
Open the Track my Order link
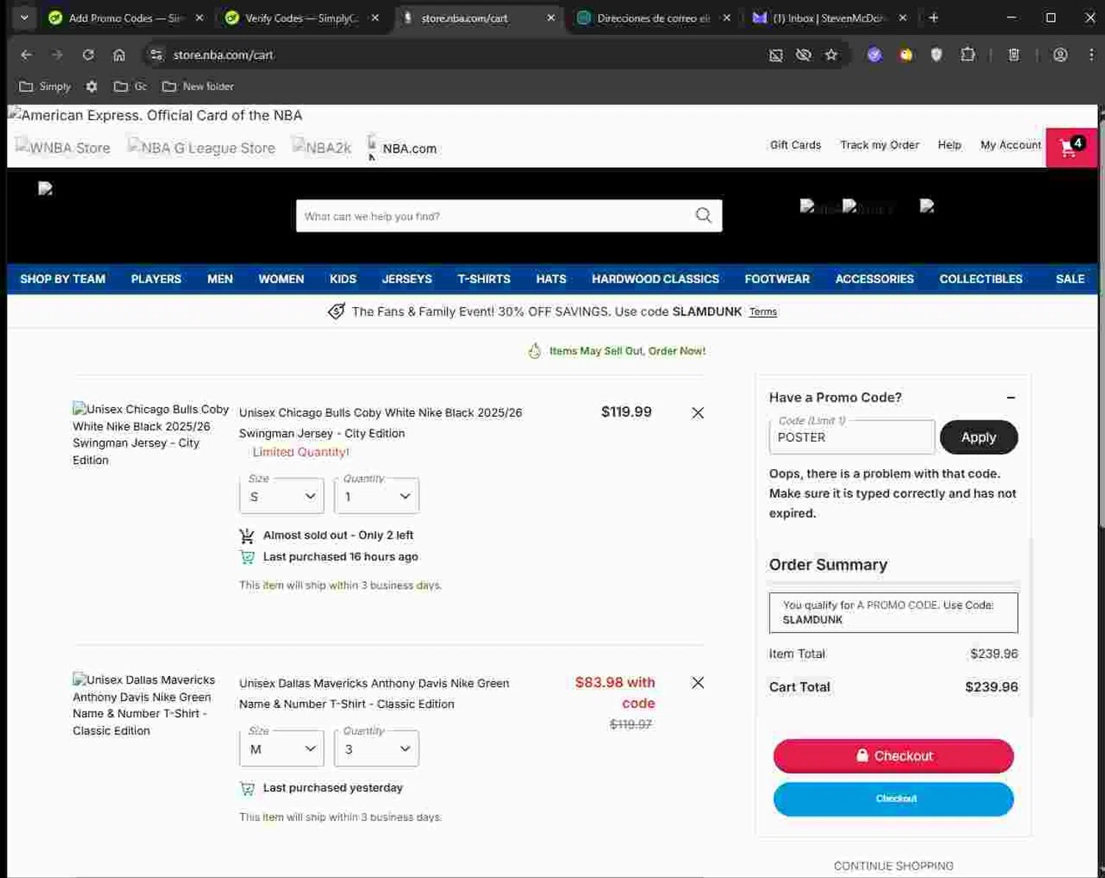click(880, 145)
